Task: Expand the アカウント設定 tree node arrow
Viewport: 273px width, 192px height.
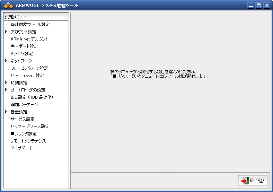Action: 6,32
